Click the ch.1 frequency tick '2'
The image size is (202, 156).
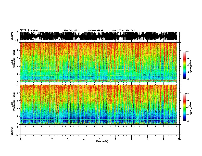point(18,74)
